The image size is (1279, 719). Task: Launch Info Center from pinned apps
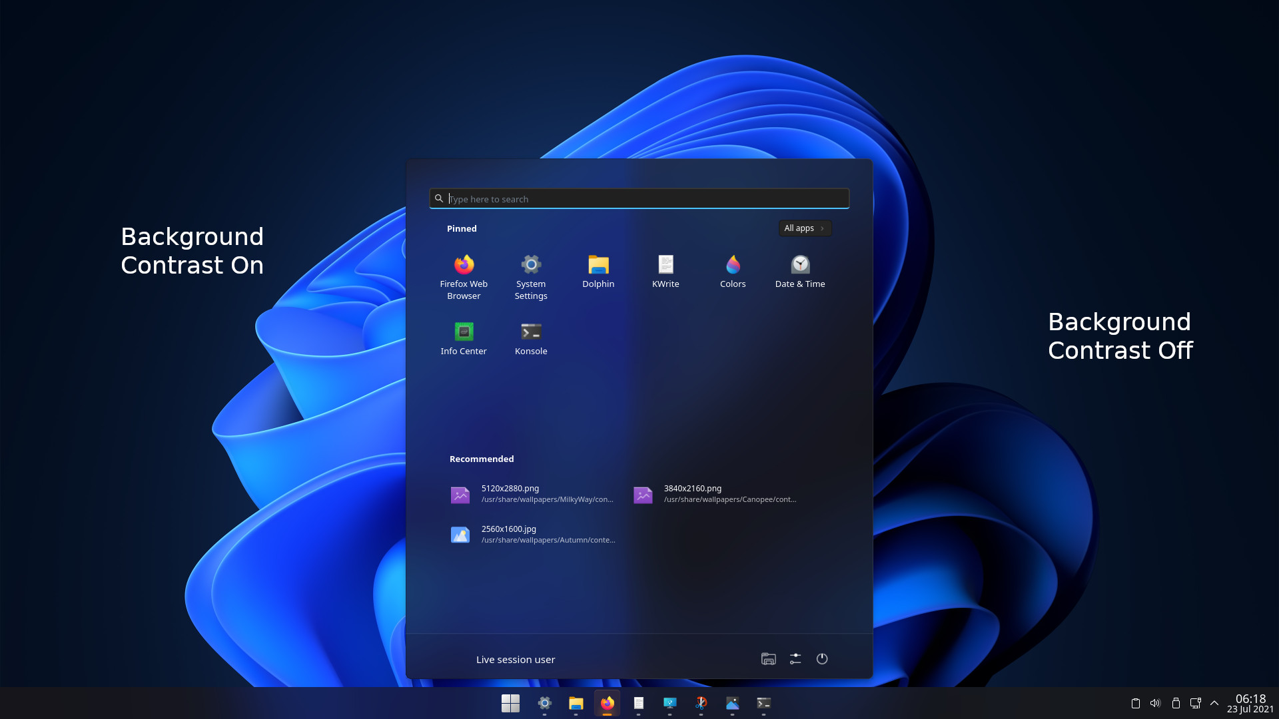point(464,338)
